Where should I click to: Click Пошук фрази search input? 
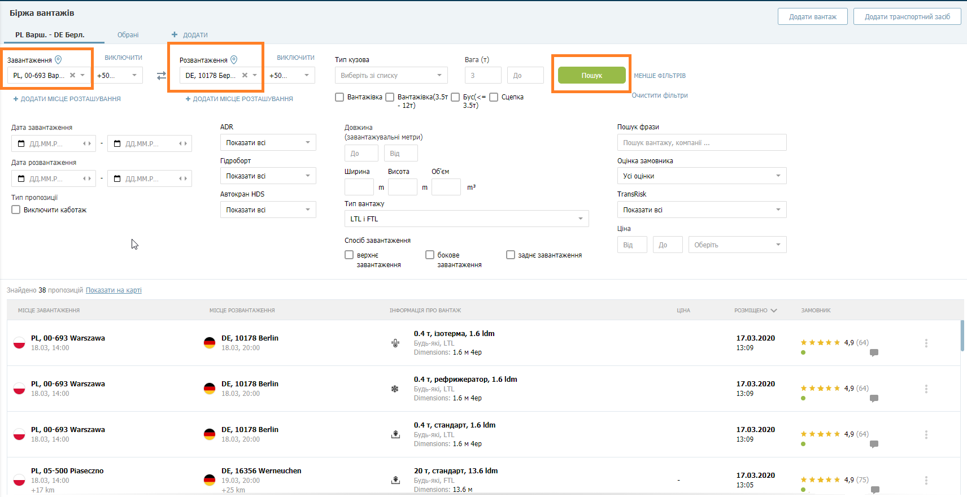point(702,142)
